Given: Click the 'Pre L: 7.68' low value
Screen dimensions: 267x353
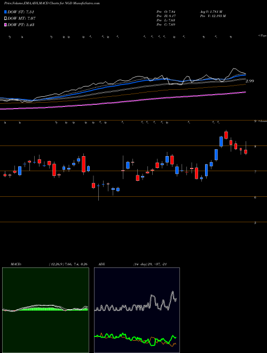Looking at the screenshot, I should [x=166, y=20].
